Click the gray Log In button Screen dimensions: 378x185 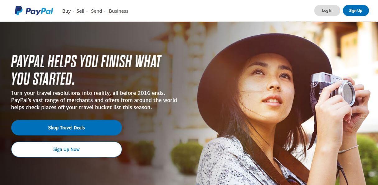(327, 11)
